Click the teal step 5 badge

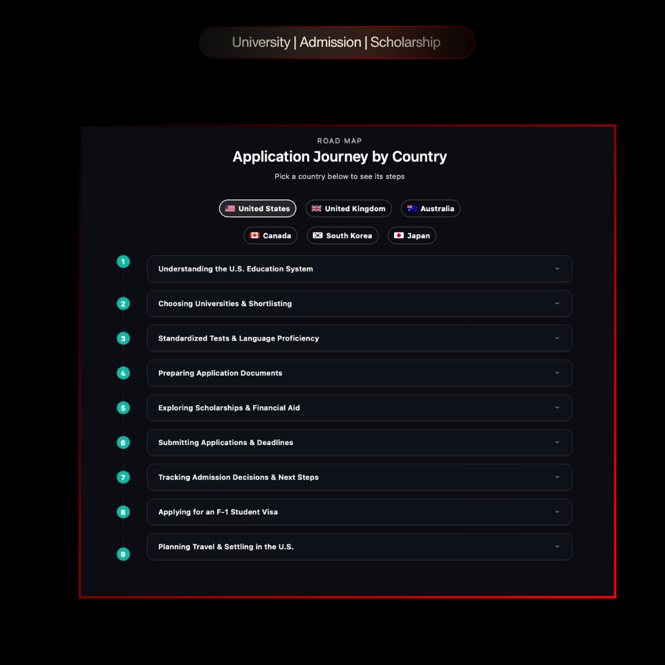point(123,408)
